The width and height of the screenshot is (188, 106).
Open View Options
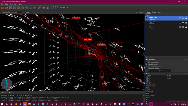pos(139,12)
